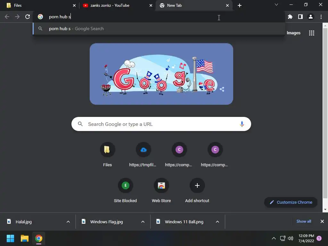The height and width of the screenshot is (246, 328).
Task: Close the YouTube tab
Action: 151,5
